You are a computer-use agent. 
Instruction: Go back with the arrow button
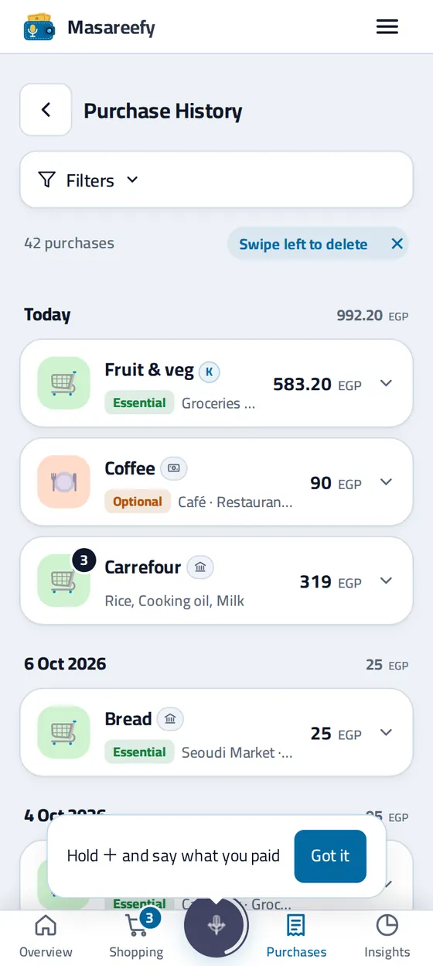[46, 110]
